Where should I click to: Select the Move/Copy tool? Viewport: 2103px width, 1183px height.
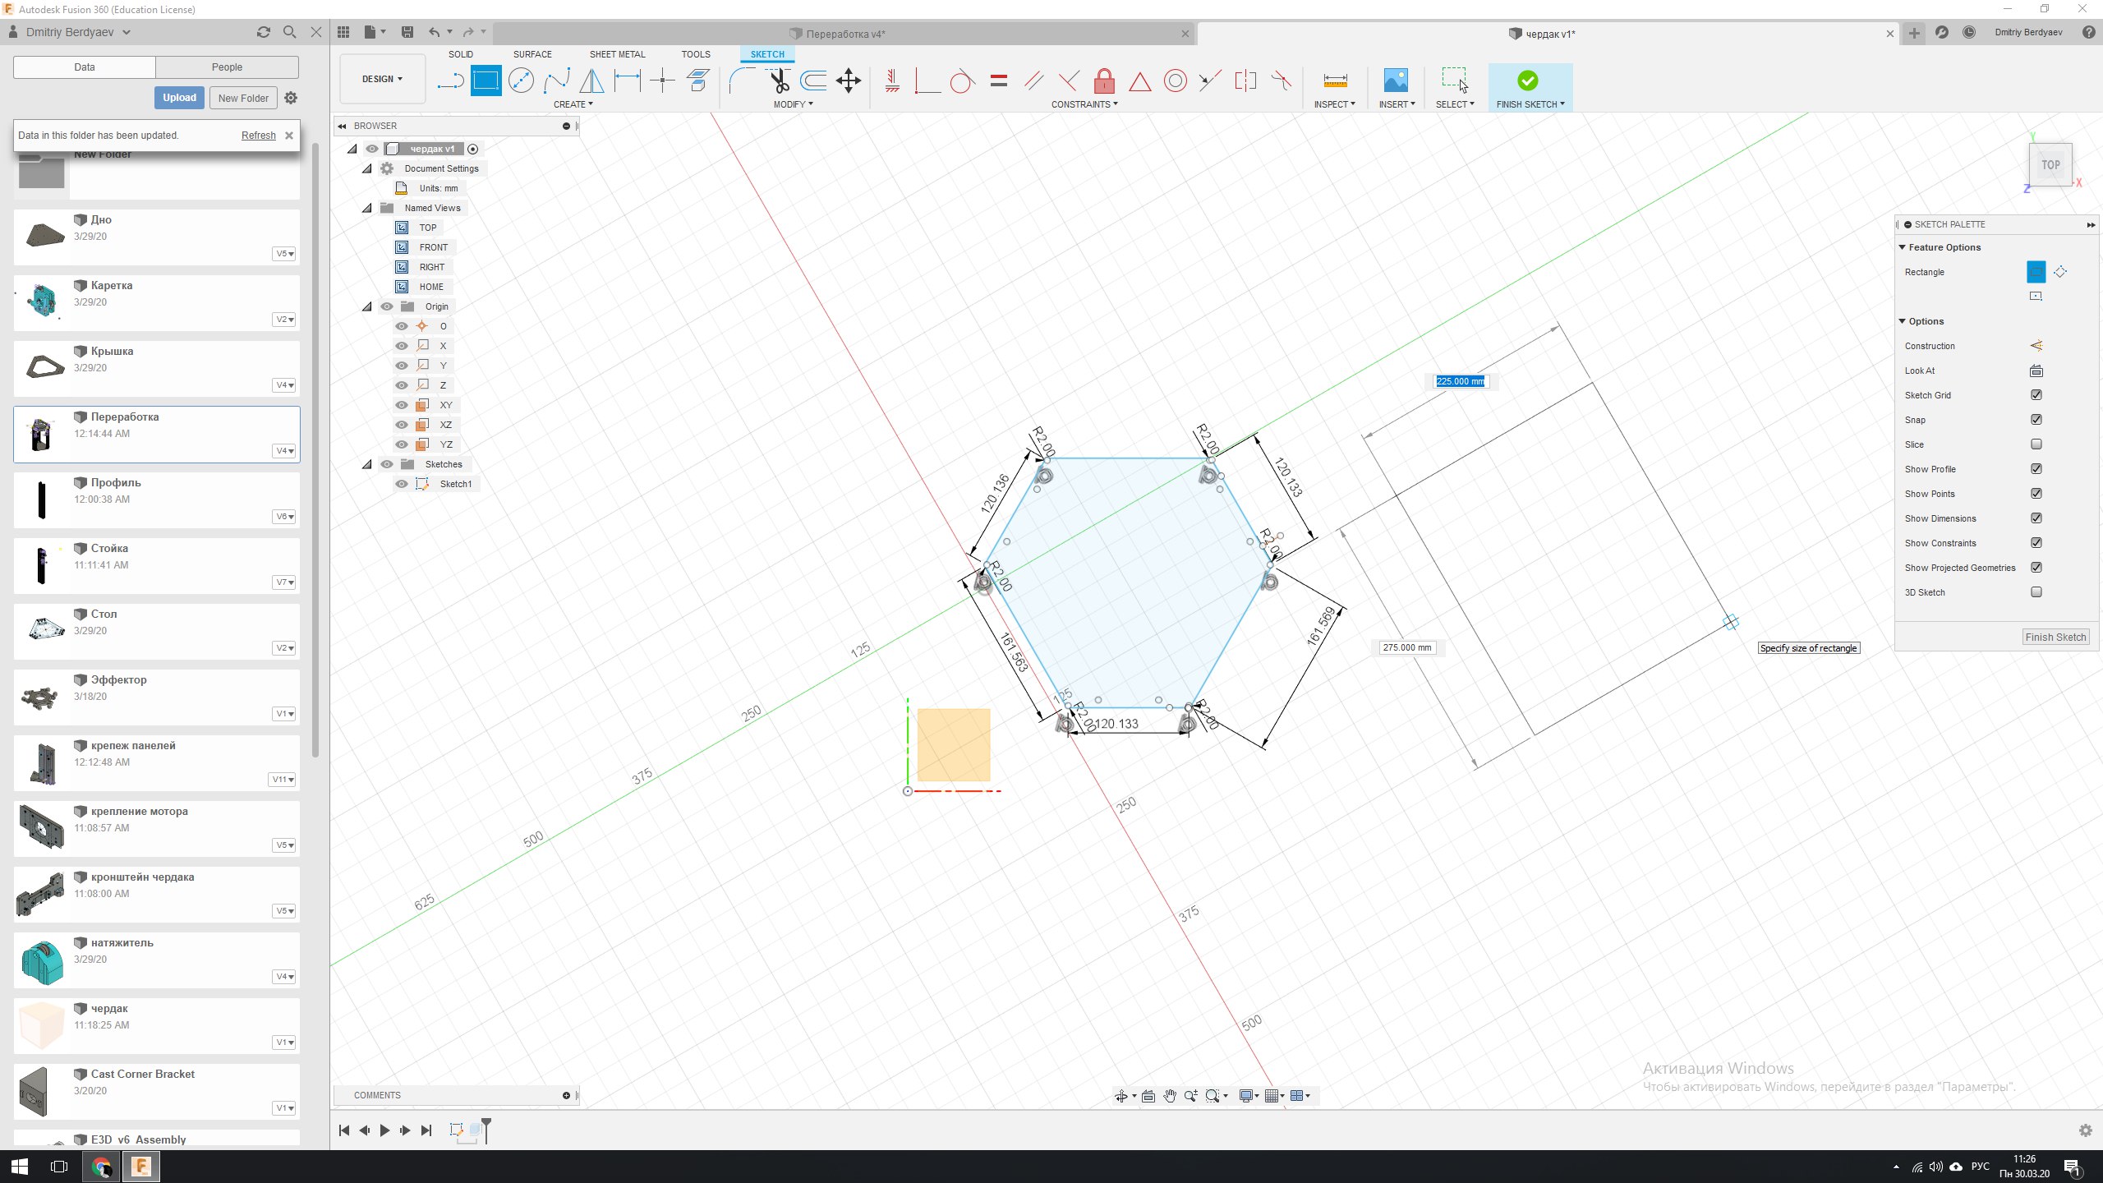point(849,81)
